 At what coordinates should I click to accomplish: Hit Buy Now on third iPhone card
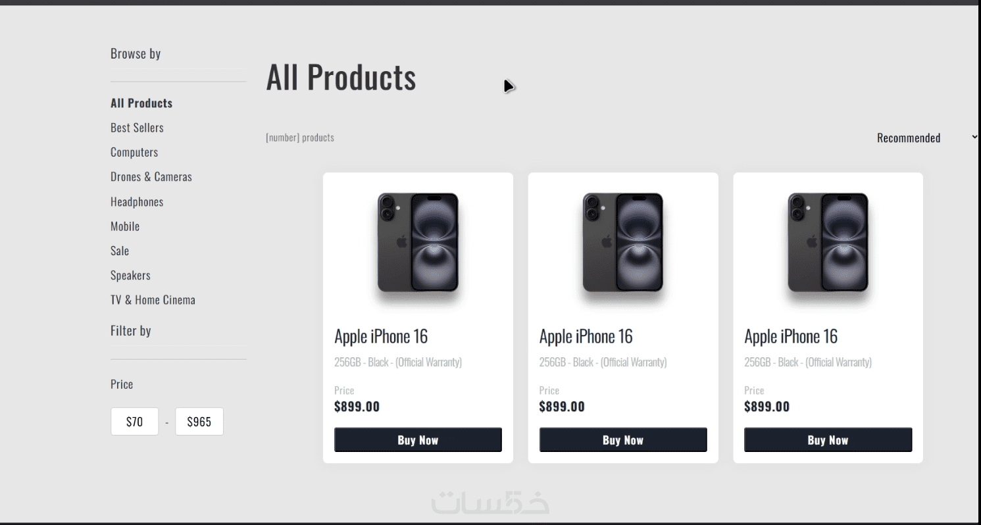[x=828, y=440]
